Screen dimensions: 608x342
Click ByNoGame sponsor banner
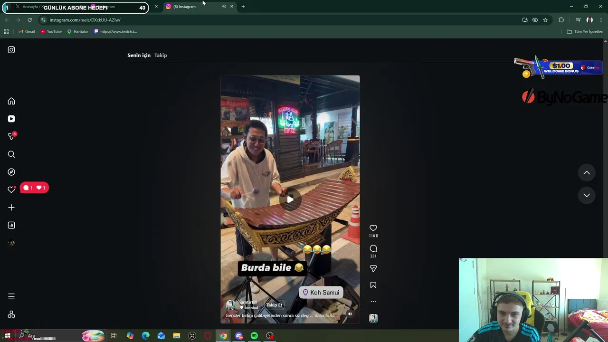click(564, 97)
